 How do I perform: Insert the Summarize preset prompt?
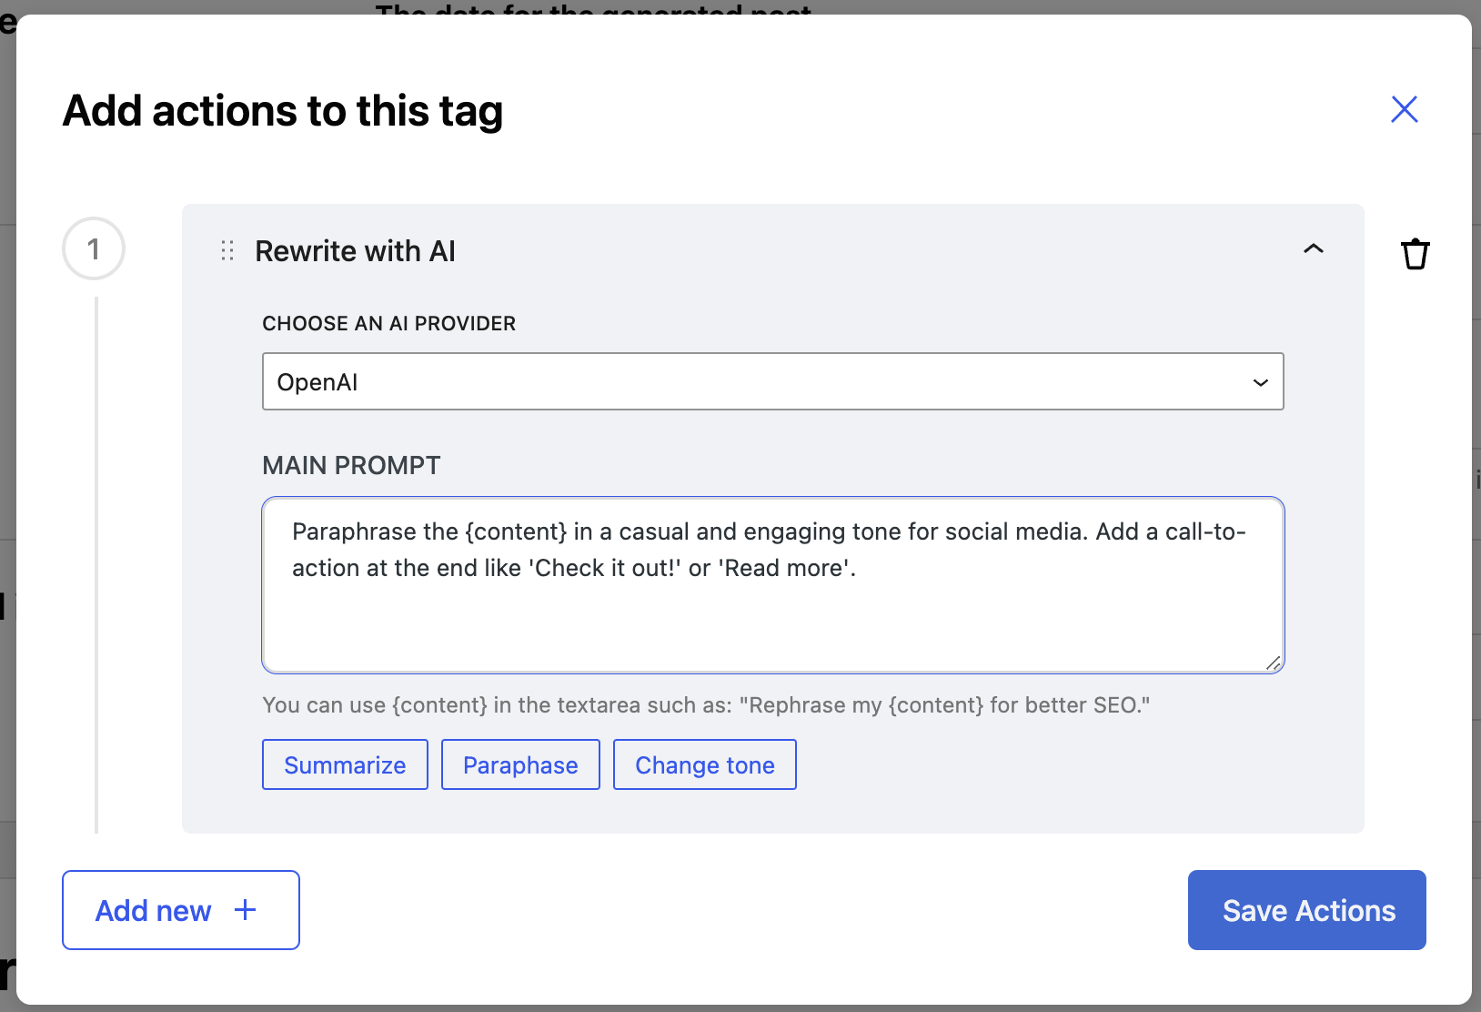[x=345, y=764]
